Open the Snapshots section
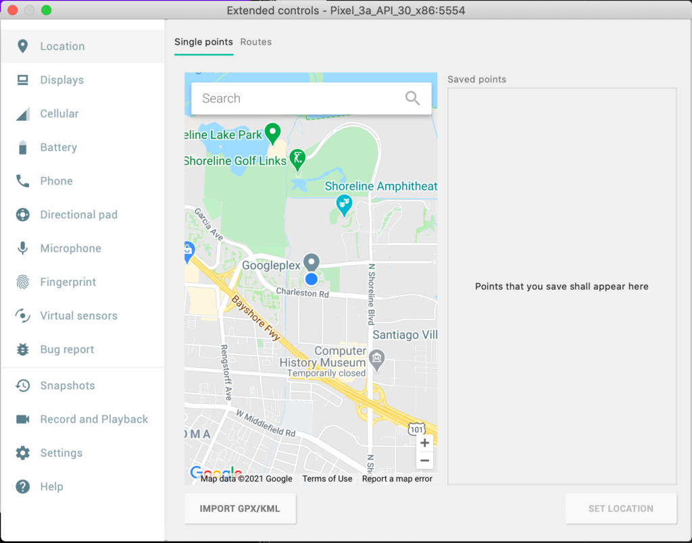The image size is (692, 543). [68, 386]
